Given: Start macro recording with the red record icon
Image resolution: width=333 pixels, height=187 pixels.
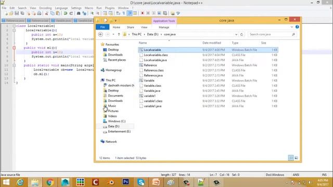Looking at the screenshot, I should pos(142,14).
